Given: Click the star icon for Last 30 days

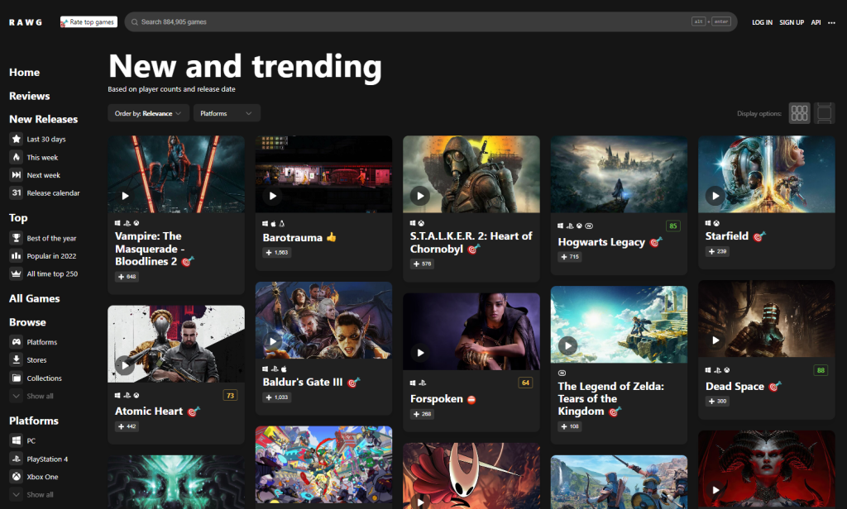Looking at the screenshot, I should point(17,139).
